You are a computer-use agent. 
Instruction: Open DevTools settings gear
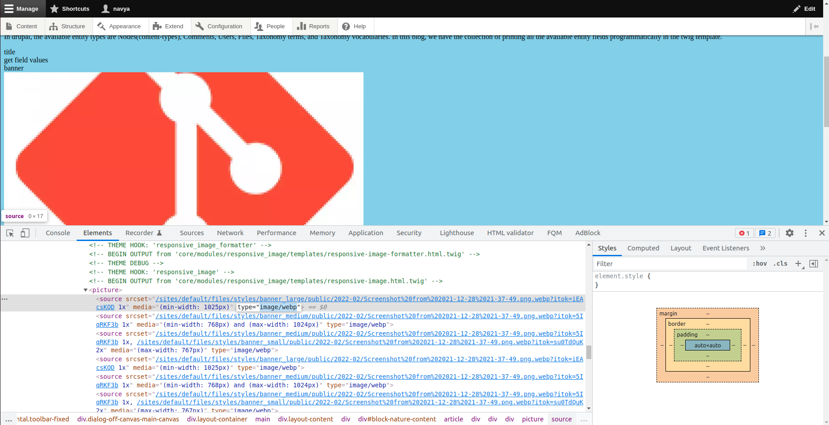point(789,233)
